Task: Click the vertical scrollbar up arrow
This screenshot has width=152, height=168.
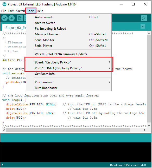Action: 149,33
